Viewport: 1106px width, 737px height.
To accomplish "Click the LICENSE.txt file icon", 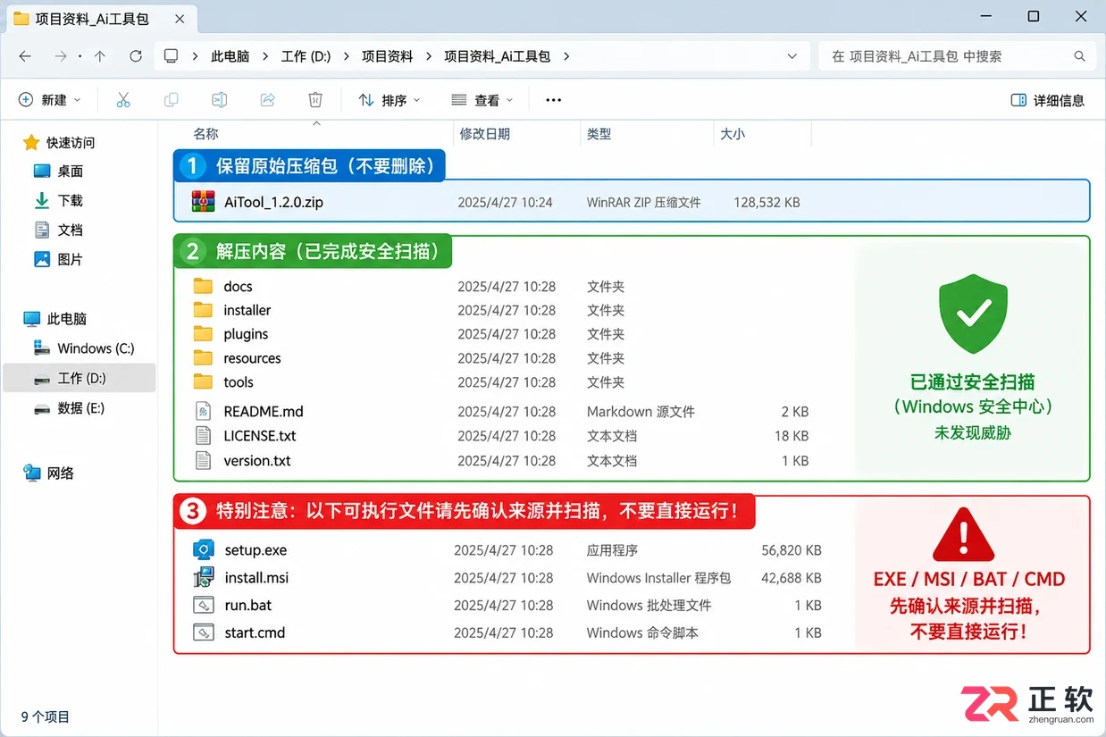I will point(204,436).
